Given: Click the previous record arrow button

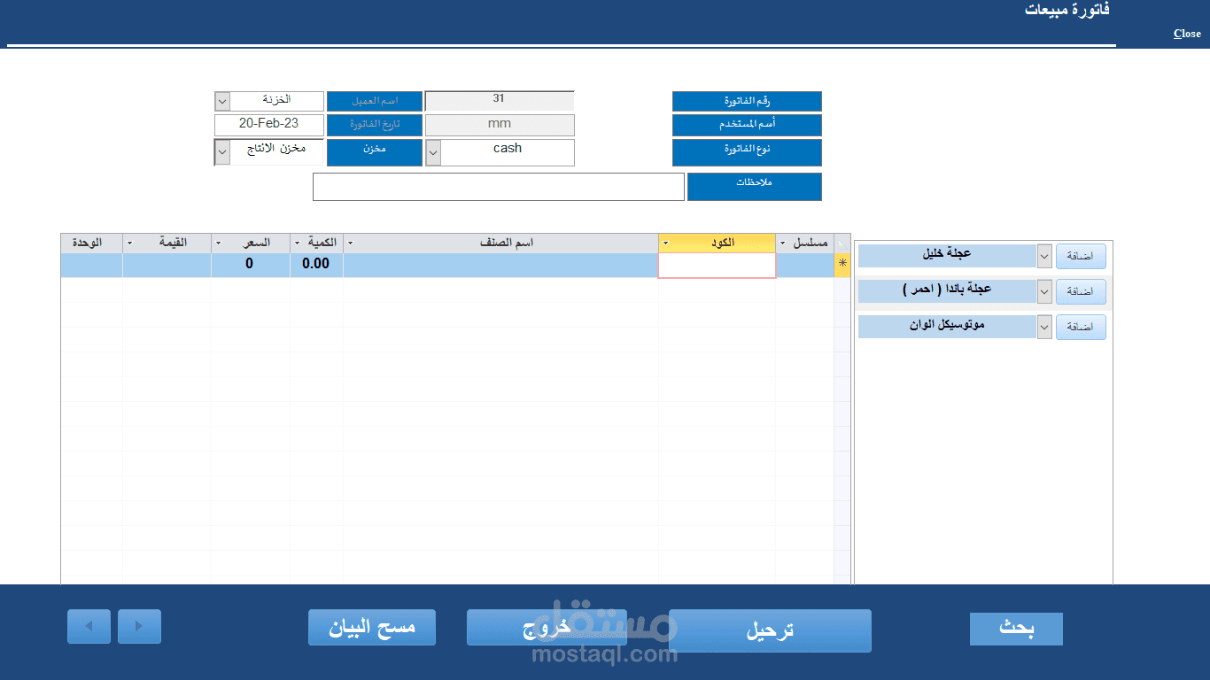Looking at the screenshot, I should [89, 626].
